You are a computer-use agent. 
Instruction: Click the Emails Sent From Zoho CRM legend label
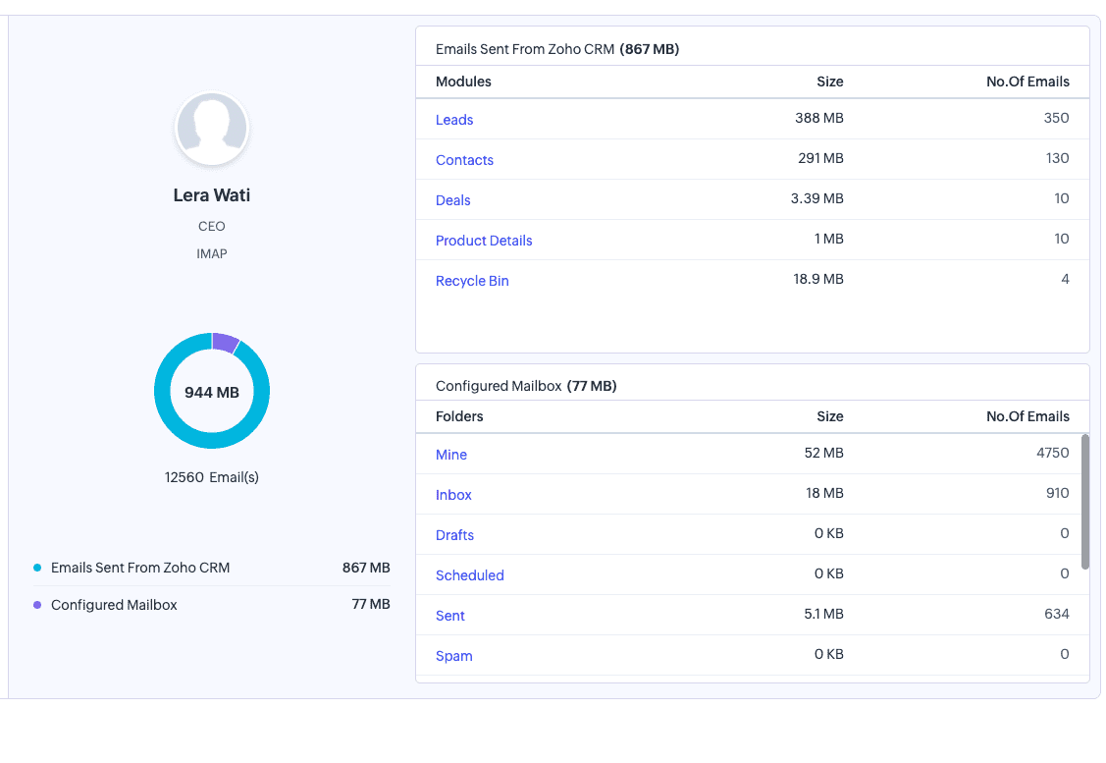click(x=140, y=568)
